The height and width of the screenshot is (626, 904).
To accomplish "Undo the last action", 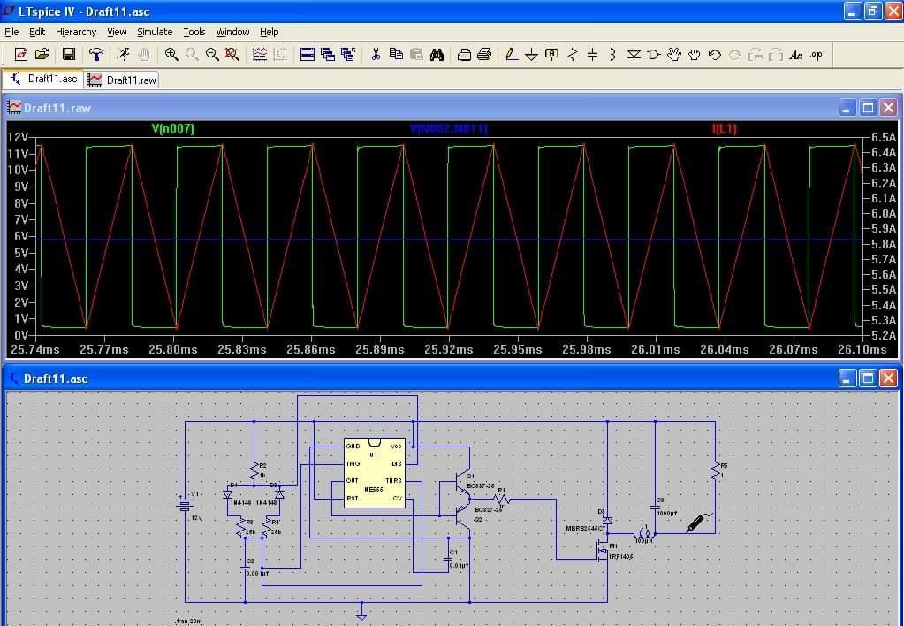I will pyautogui.click(x=714, y=55).
